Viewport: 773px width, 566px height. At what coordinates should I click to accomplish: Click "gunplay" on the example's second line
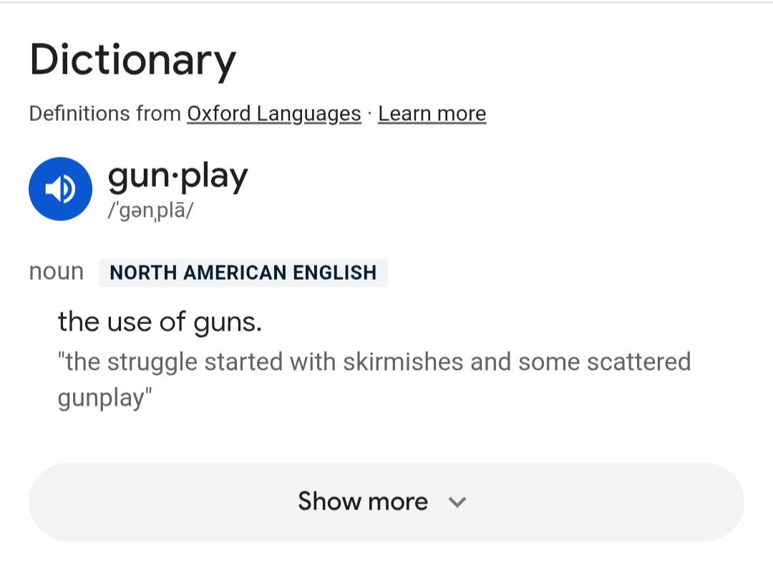102,398
